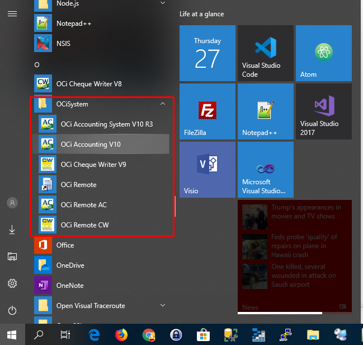Launch the FileZilla tile
The height and width of the screenshot is (345, 363).
(208, 111)
